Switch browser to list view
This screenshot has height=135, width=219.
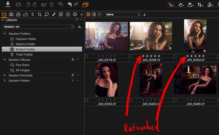click(x=94, y=14)
